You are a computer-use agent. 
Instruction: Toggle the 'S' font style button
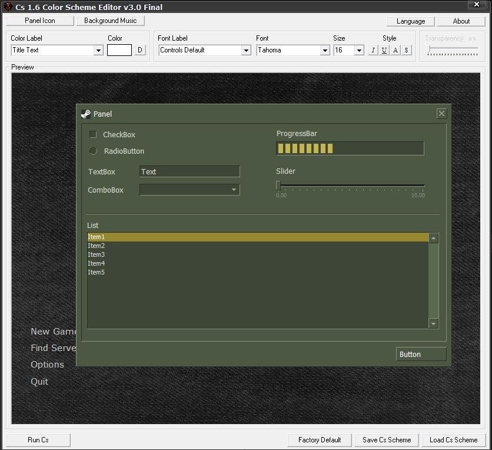406,50
